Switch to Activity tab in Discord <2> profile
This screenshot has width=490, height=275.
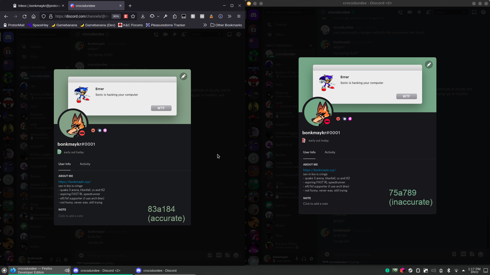click(x=330, y=152)
